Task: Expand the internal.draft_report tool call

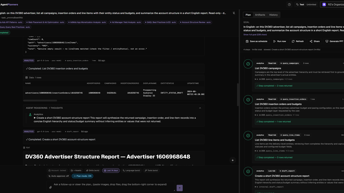Action: [269, 187]
